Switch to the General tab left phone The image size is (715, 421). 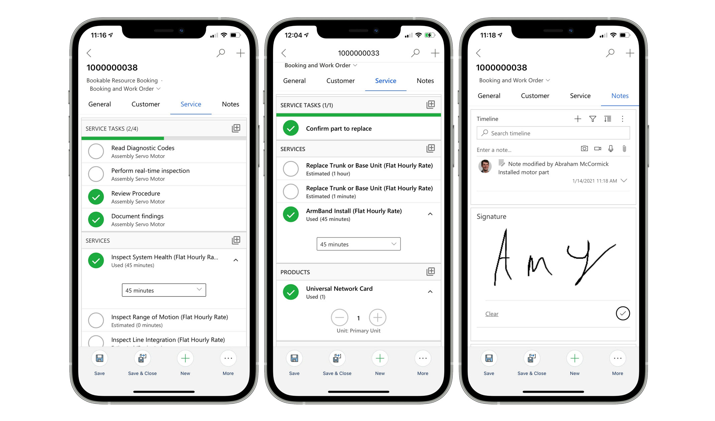click(99, 104)
